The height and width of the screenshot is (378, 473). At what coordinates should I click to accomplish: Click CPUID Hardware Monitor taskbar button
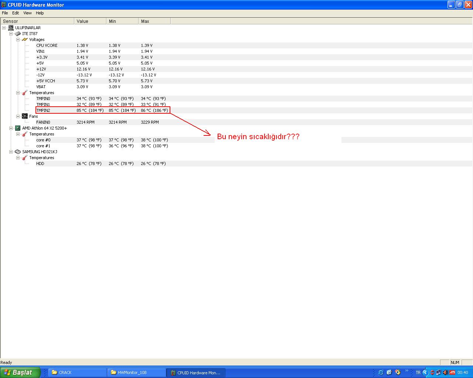(x=196, y=372)
